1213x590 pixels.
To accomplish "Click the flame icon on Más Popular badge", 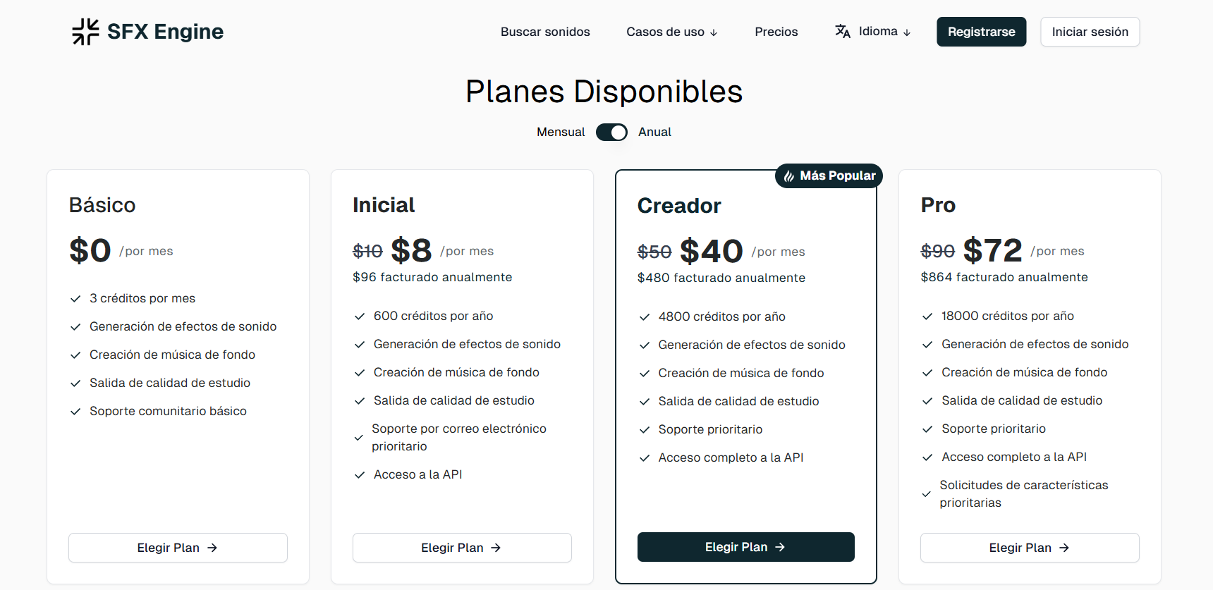I will [788, 176].
